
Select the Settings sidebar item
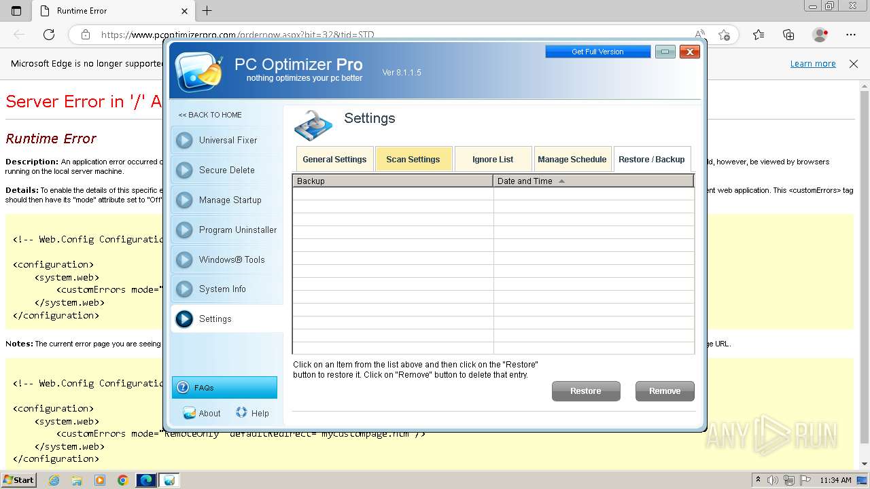tap(226, 319)
